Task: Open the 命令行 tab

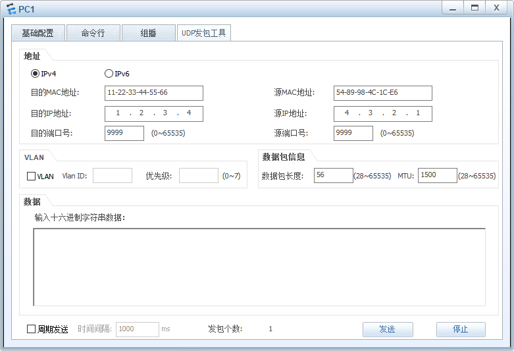Action: pos(93,33)
